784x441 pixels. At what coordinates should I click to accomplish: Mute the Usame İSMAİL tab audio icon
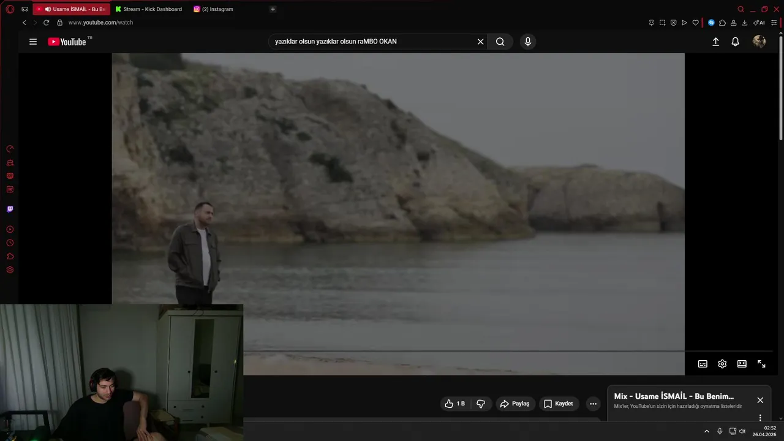tap(48, 9)
